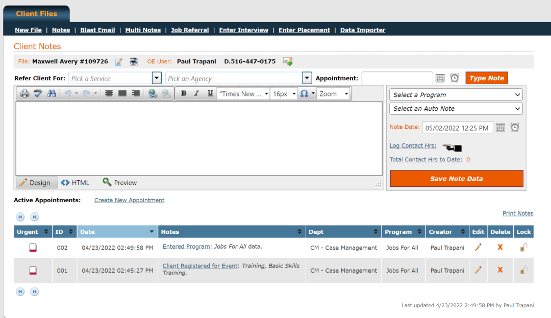Open the Job Referral menu link
Screen dimensions: 551x318
tap(190, 30)
